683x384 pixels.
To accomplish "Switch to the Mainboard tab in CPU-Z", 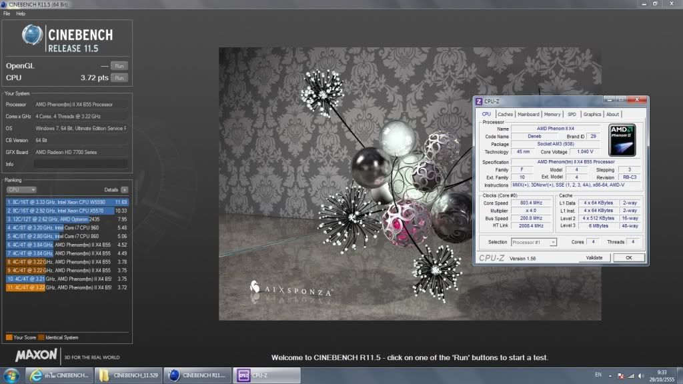I will pos(528,114).
